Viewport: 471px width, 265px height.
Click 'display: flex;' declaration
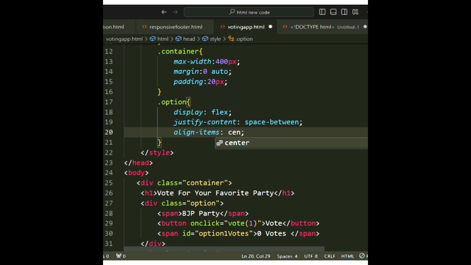(x=202, y=112)
